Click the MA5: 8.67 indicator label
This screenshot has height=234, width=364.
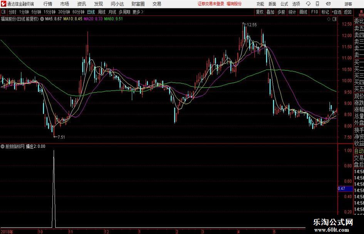pyautogui.click(x=54, y=19)
